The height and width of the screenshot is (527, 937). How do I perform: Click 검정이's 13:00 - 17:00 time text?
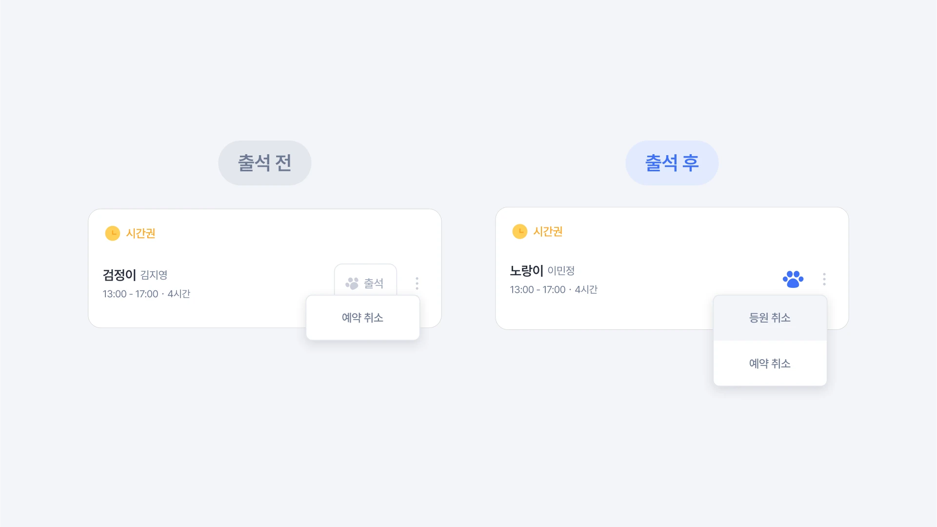coord(130,294)
